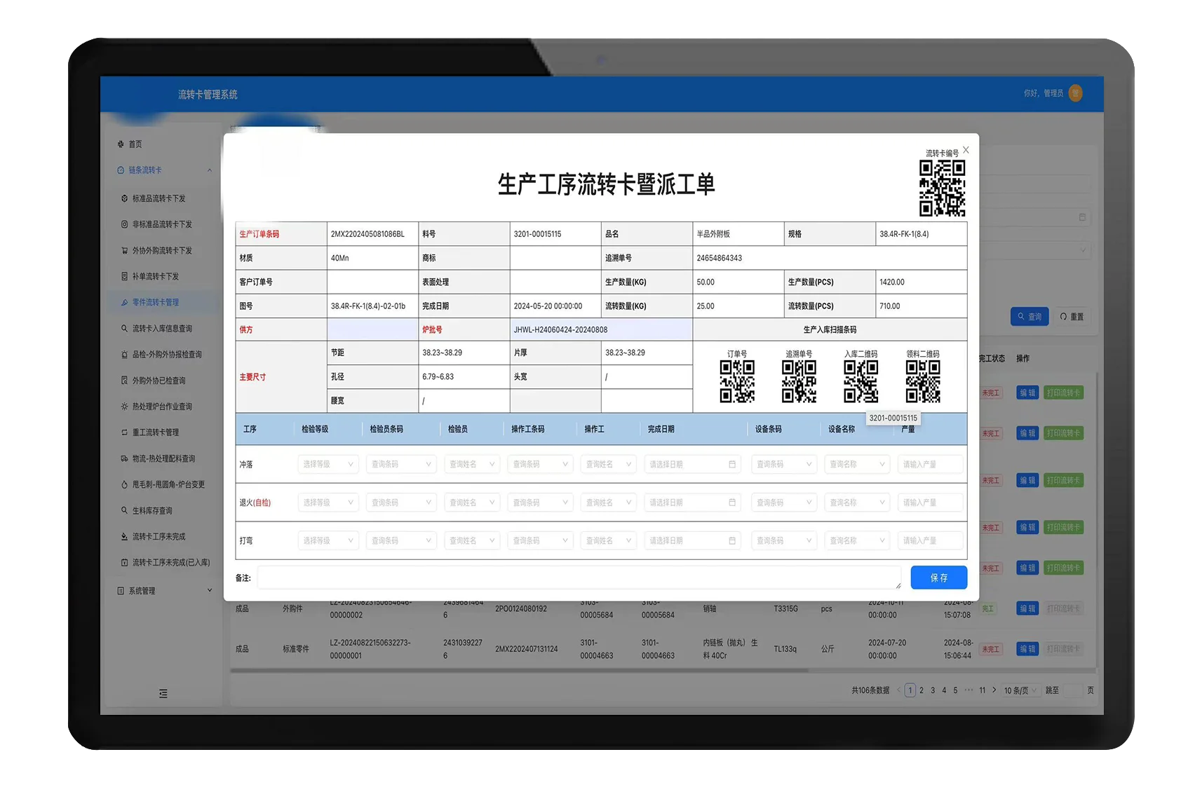Open 流转卡入库信息查询 menu item
This screenshot has width=1181, height=806.
click(x=163, y=328)
